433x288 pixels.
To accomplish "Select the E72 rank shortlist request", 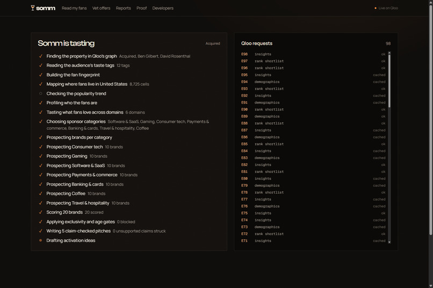I will 313,234.
